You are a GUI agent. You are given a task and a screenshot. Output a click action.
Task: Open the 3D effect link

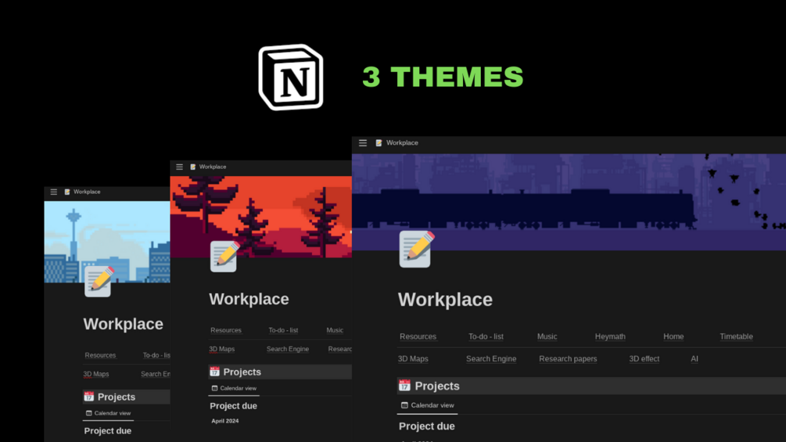(644, 359)
